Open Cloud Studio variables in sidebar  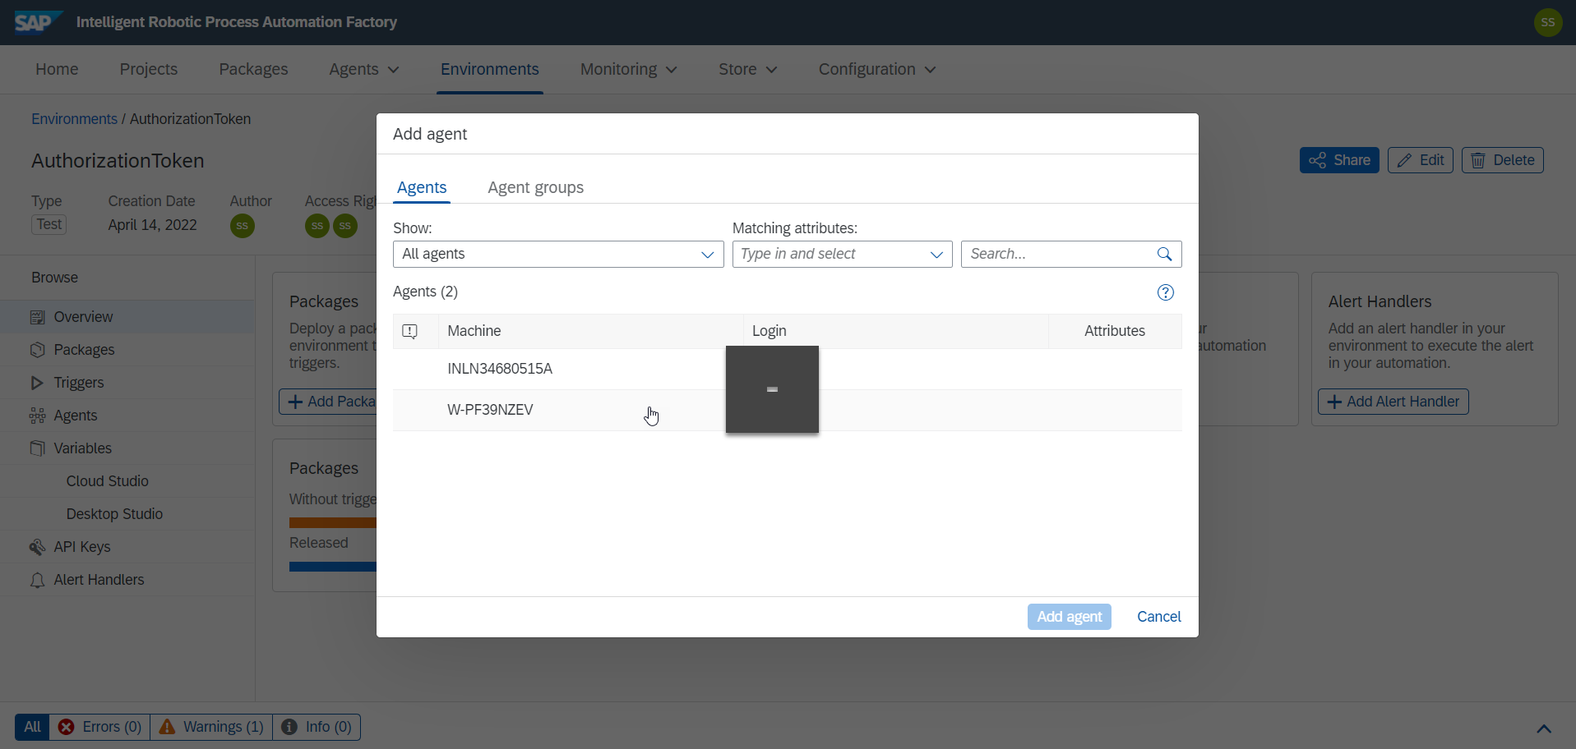pyautogui.click(x=108, y=481)
